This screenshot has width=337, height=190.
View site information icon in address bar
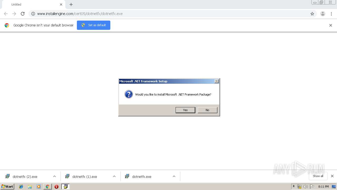(33, 14)
